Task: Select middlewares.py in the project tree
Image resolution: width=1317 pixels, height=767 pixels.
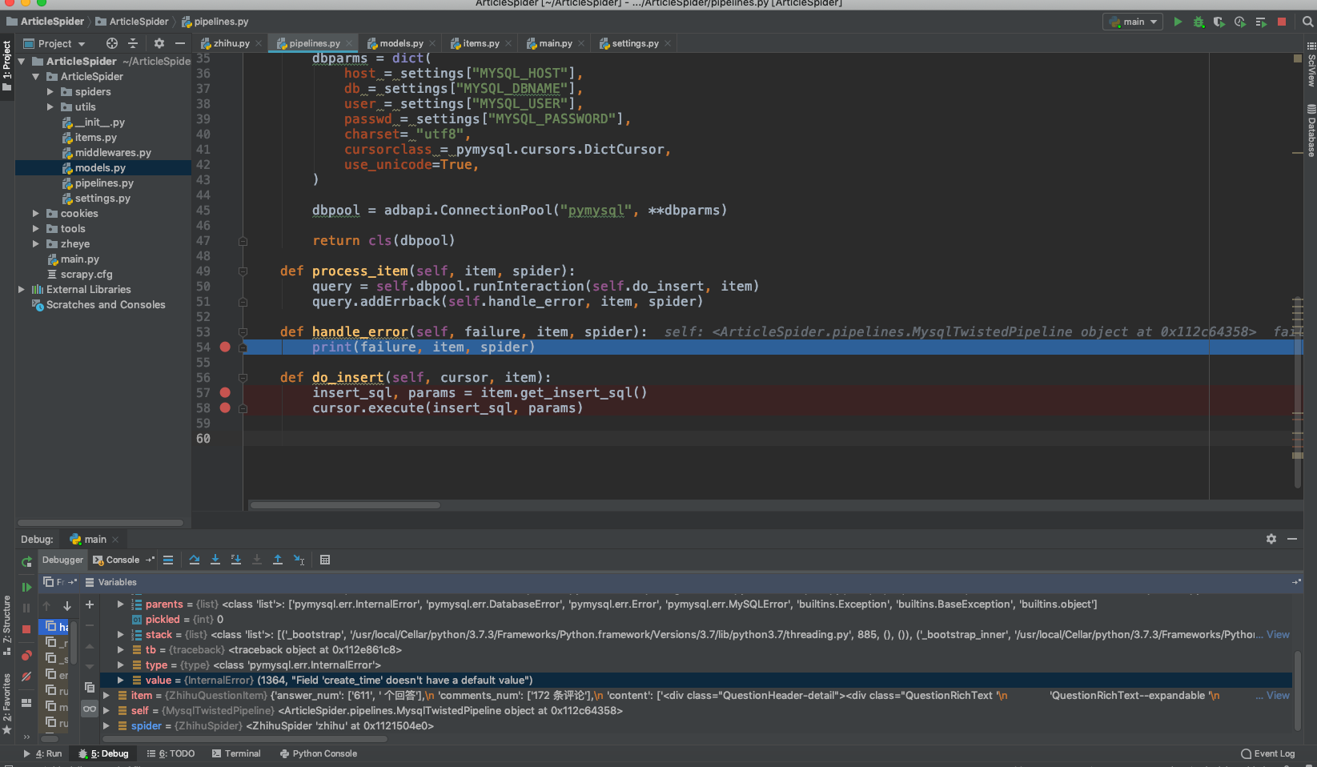Action: [113, 153]
